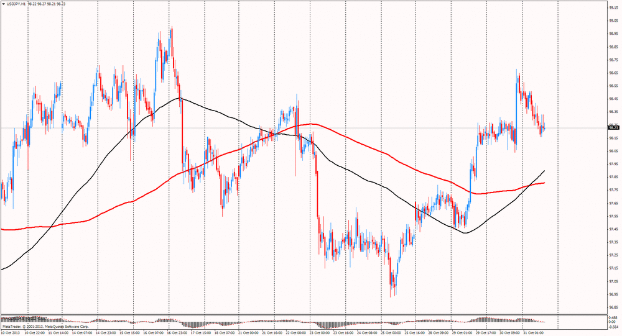Click the 99.15 price scale label
The width and height of the screenshot is (622, 336).
[x=614, y=7]
